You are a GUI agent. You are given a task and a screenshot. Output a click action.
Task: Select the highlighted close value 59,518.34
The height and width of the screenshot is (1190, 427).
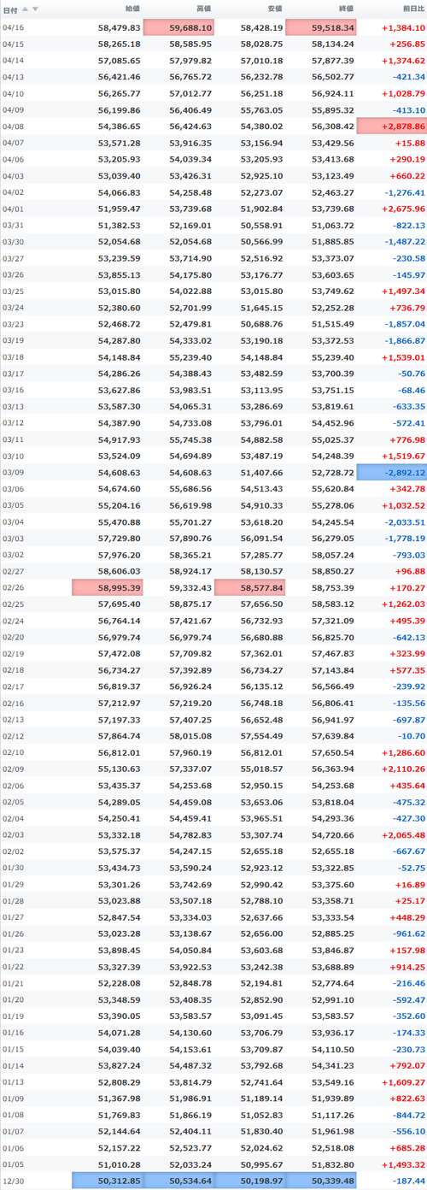pyautogui.click(x=321, y=27)
